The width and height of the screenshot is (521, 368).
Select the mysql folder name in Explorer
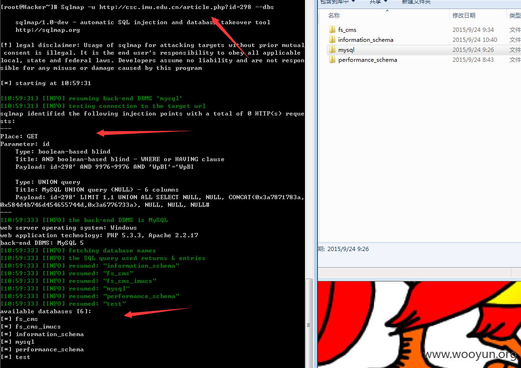(x=346, y=50)
